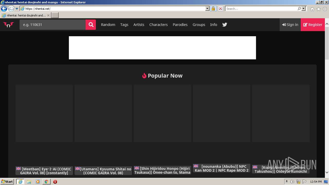Go back with the browser Back arrow
Screen dimensions: 329x185
point(4,8)
